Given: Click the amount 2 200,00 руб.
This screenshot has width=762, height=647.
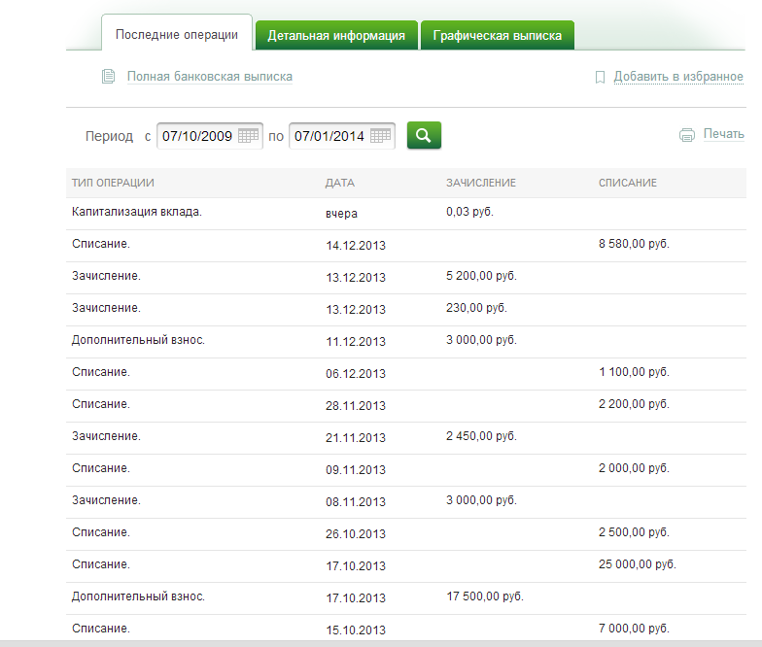Looking at the screenshot, I should point(634,404).
